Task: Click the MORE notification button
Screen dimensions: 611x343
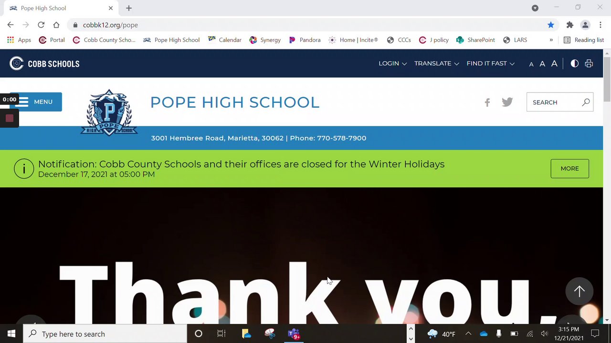Action: click(569, 169)
